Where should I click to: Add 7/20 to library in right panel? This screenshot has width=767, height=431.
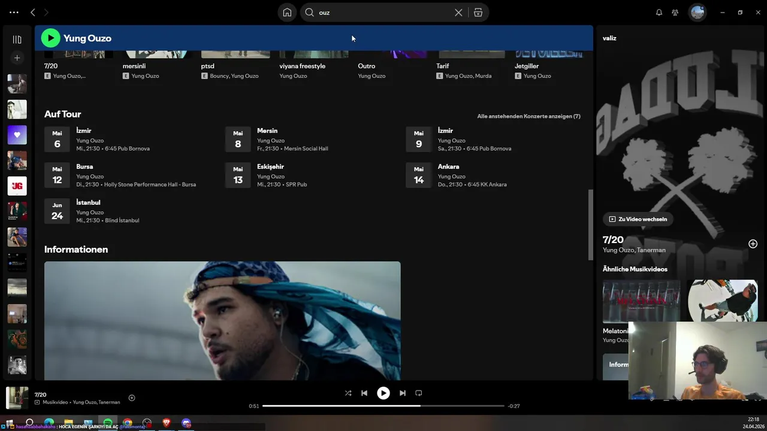[753, 244]
